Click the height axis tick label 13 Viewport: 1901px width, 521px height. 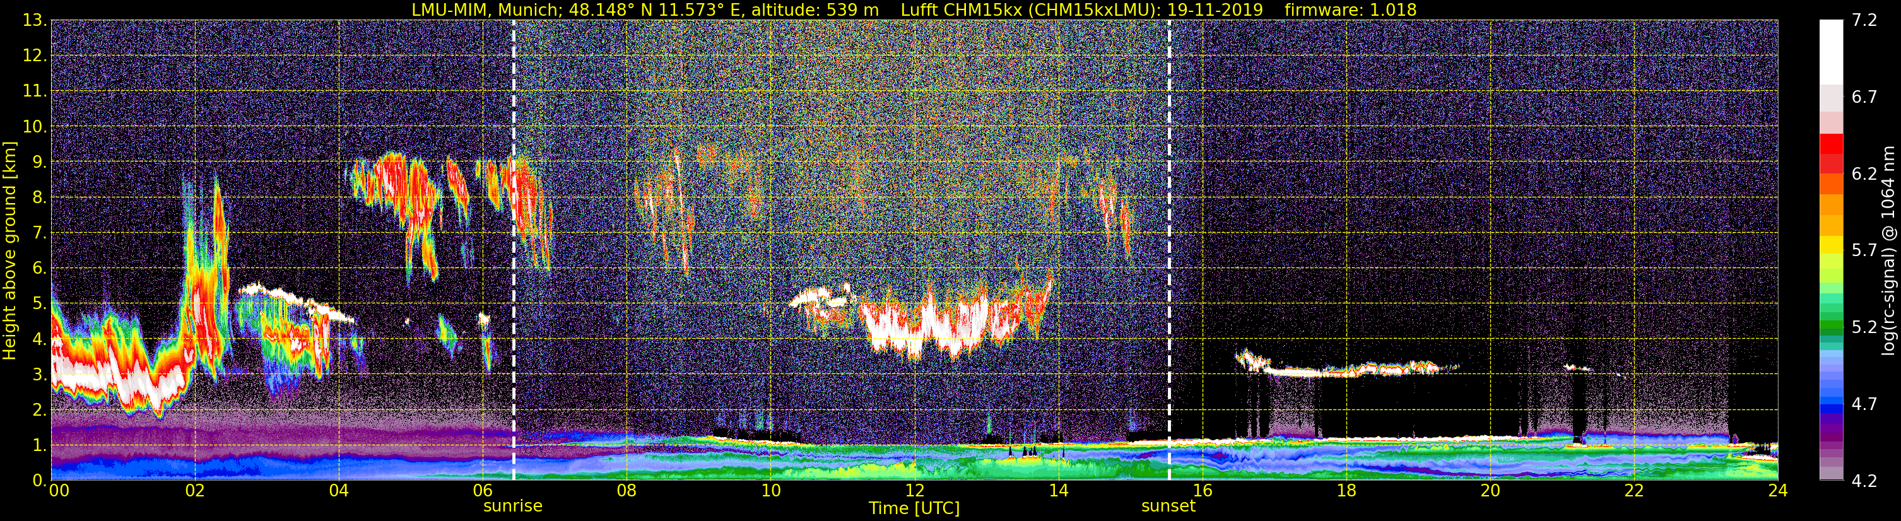tap(34, 20)
